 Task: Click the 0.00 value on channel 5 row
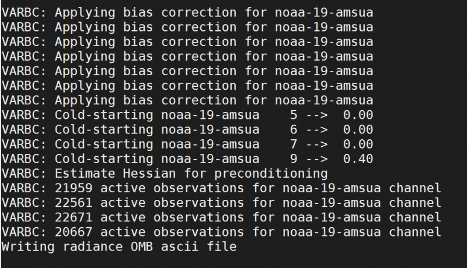358,115
